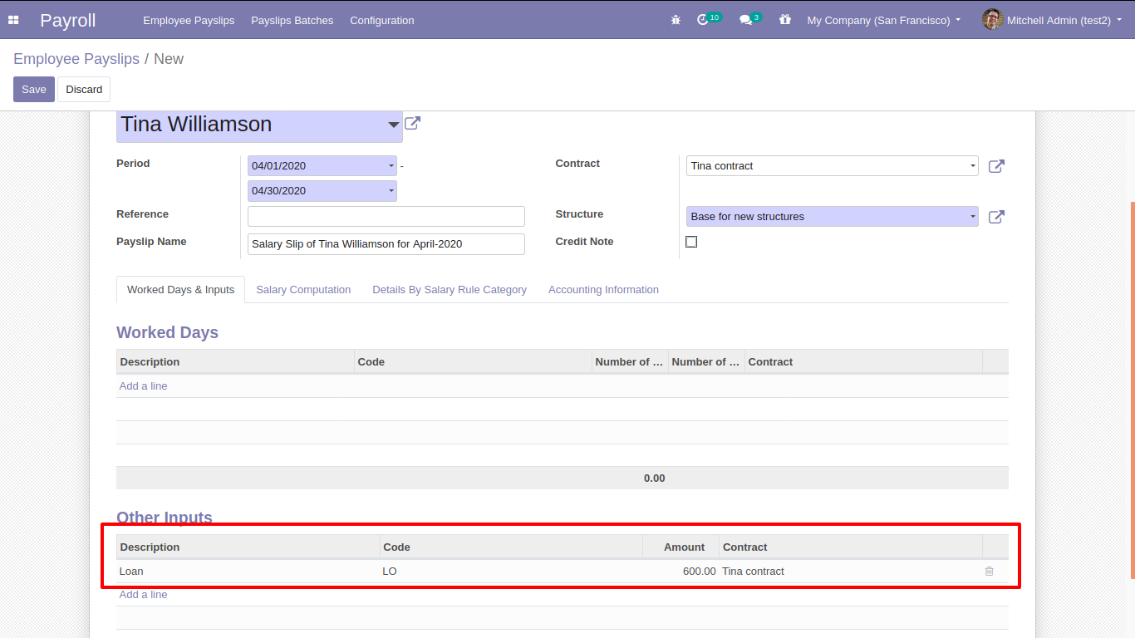Open the Payslips Batches menu
Viewport: 1135px width, 638px height.
coord(292,20)
